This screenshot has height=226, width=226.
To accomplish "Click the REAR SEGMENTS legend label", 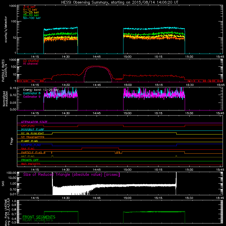I will pyautogui.click(x=38, y=220).
